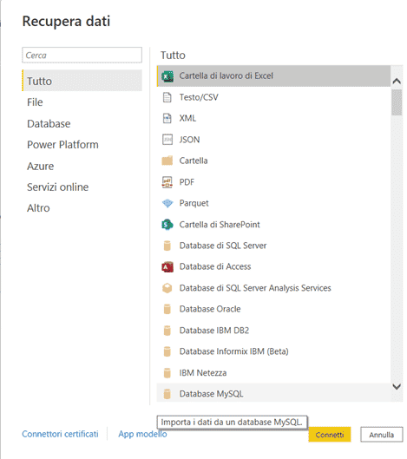The image size is (407, 459).
Task: Select "IBM Netezza" text
Action: pos(203,372)
